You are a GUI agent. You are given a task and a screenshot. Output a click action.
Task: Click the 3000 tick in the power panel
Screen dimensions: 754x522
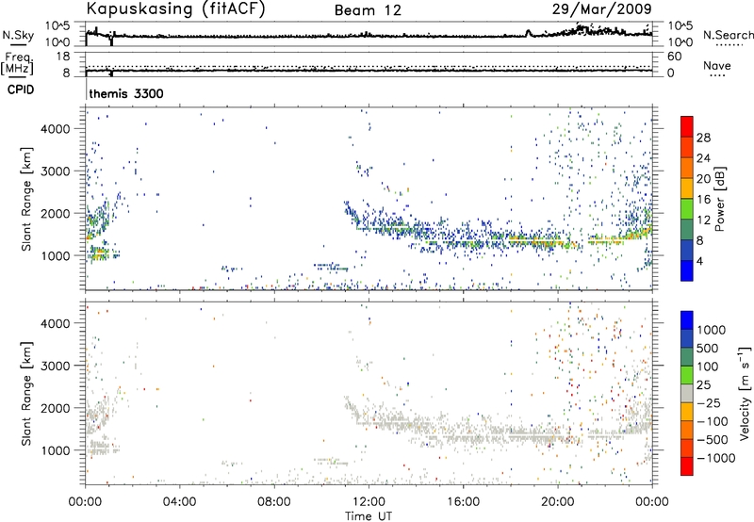[x=56, y=171]
